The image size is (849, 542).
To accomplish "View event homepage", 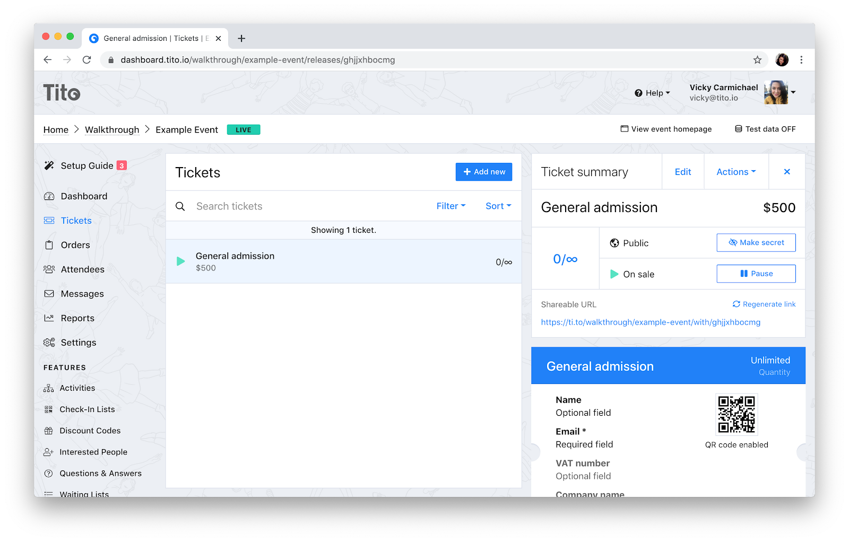I will (x=666, y=129).
